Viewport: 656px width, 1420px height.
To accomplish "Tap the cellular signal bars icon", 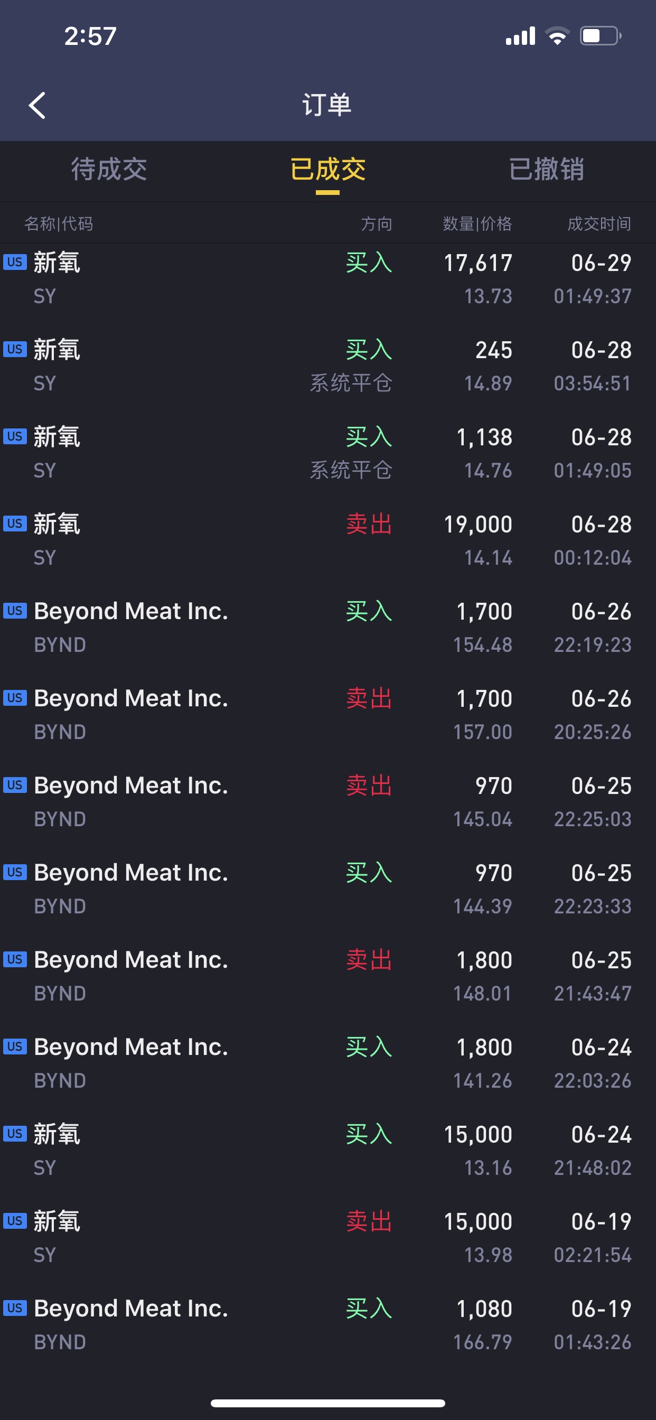I will pos(520,36).
